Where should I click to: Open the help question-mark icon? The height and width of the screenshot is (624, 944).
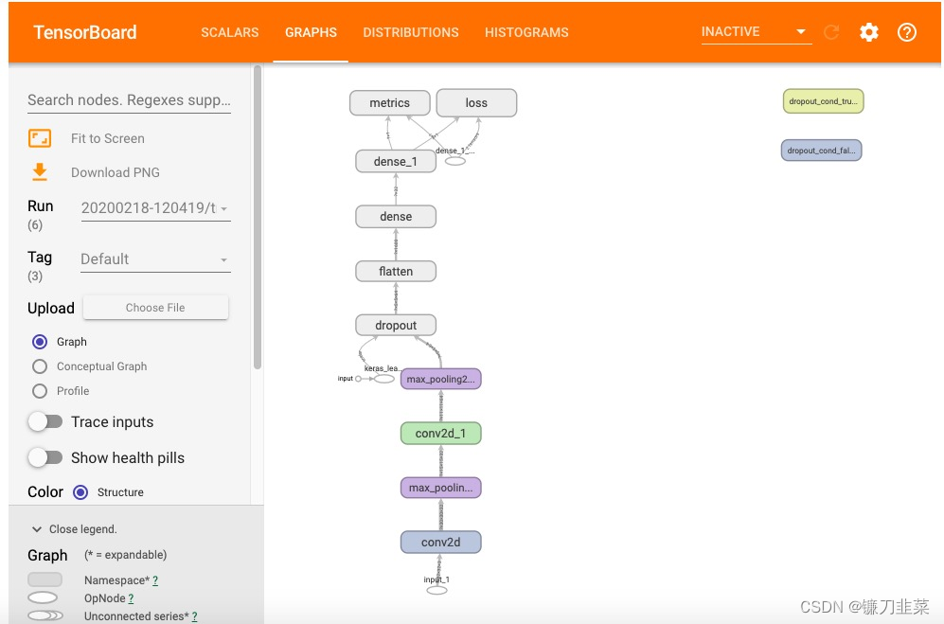(907, 31)
